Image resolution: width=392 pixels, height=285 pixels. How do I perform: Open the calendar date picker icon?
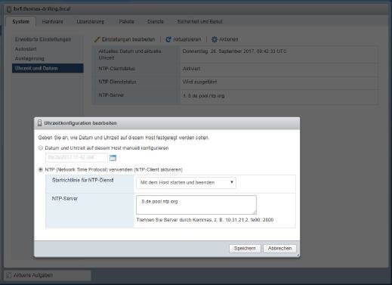click(x=113, y=158)
